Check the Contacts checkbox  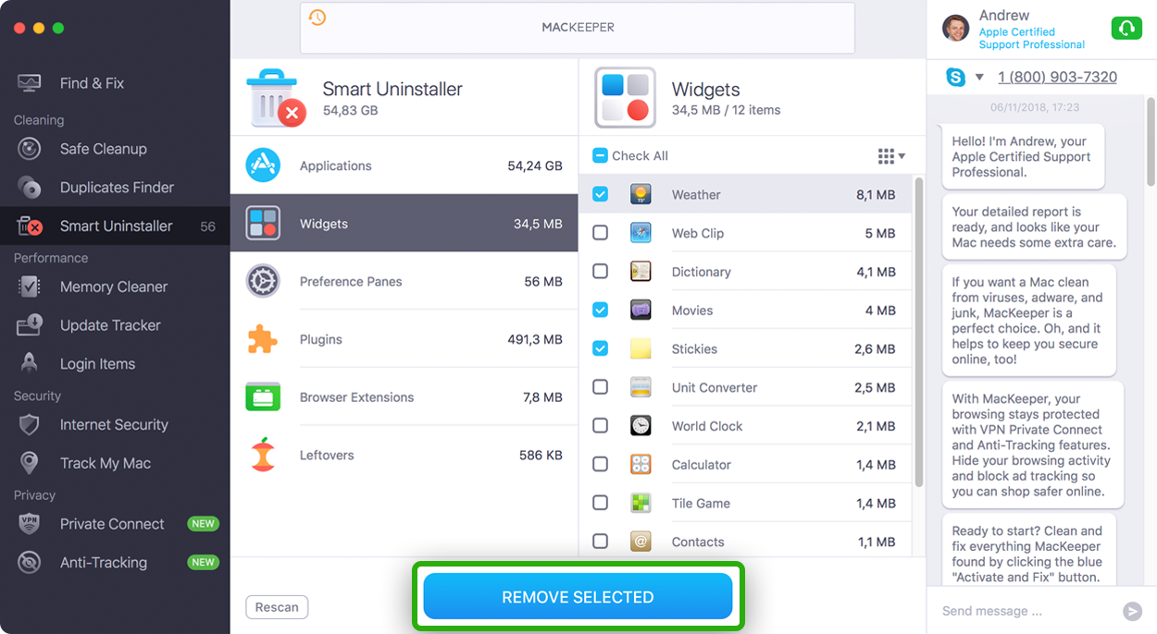600,542
